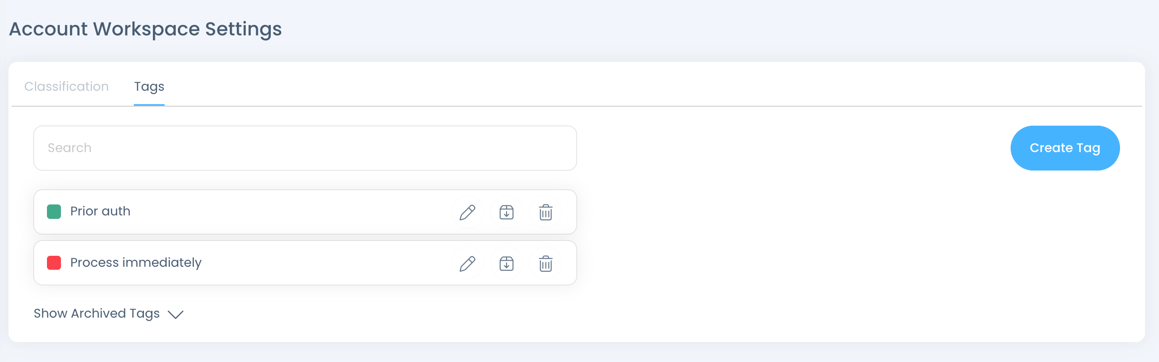Switch to the Classification tab
Screen dimensions: 1159x362
66,86
